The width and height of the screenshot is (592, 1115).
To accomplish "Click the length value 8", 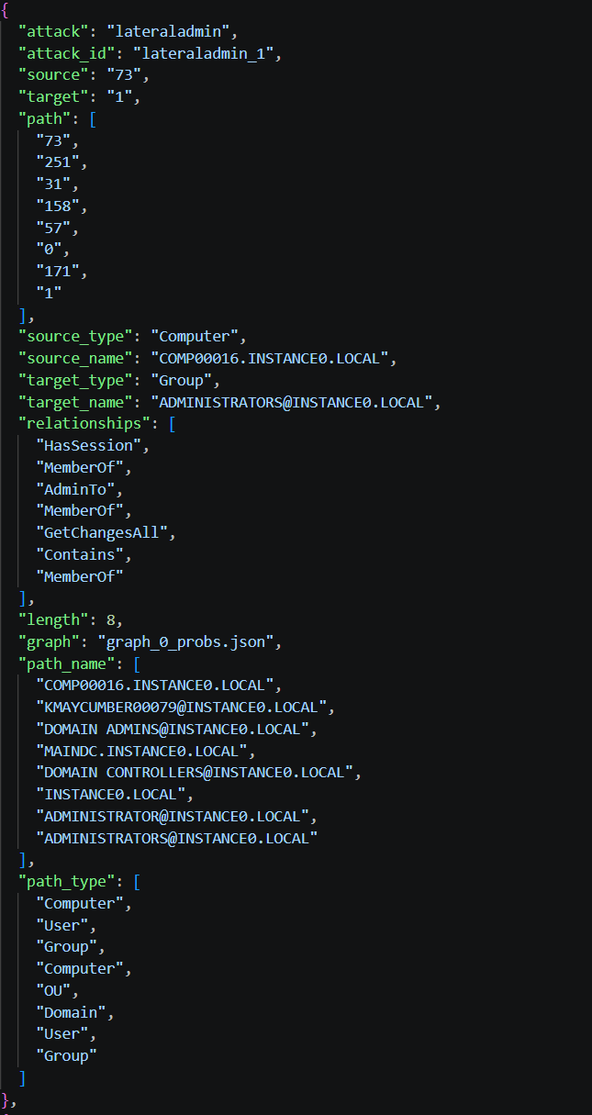I will (x=110, y=619).
